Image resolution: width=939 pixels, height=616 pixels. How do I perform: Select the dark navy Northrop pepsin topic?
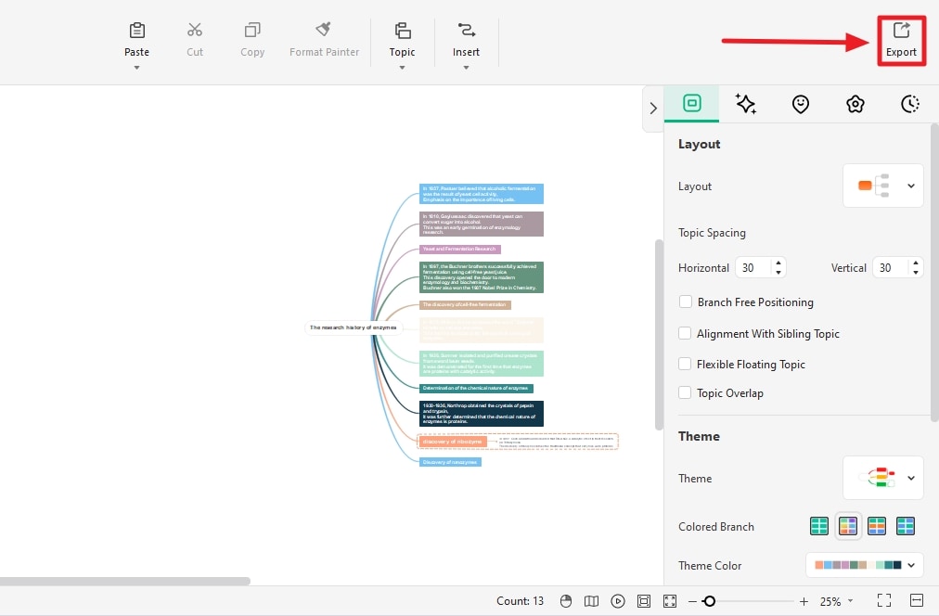tap(482, 414)
